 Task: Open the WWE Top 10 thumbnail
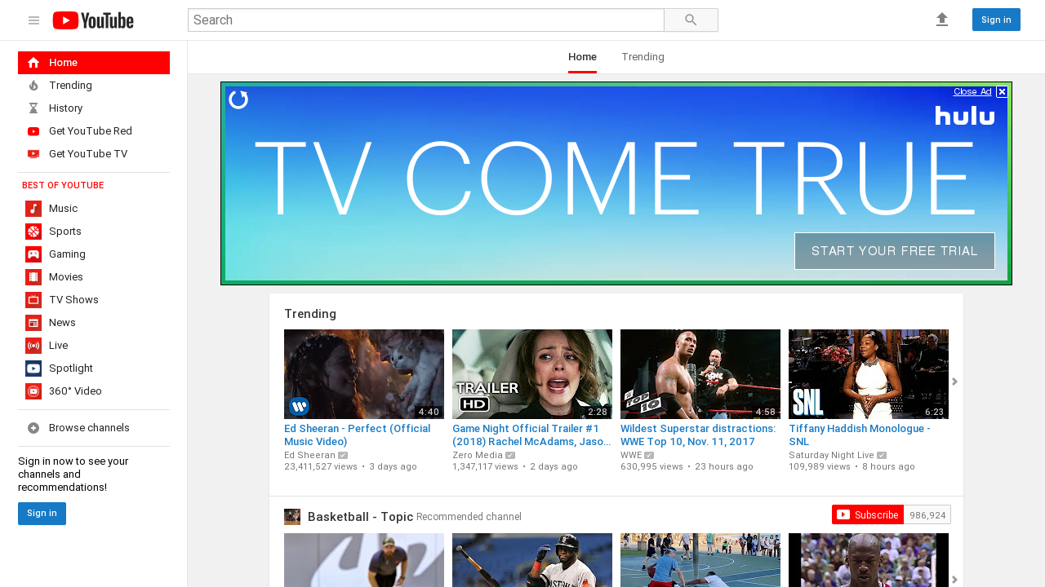pos(700,374)
